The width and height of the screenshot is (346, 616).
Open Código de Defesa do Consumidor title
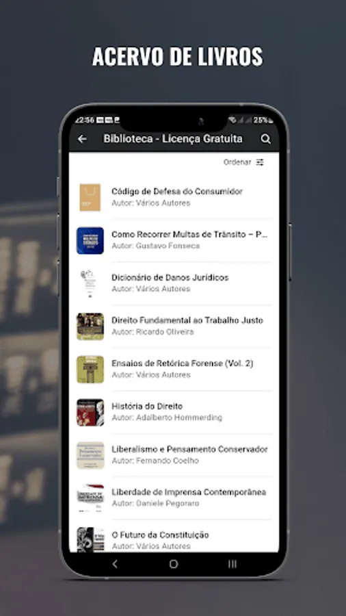[177, 192]
